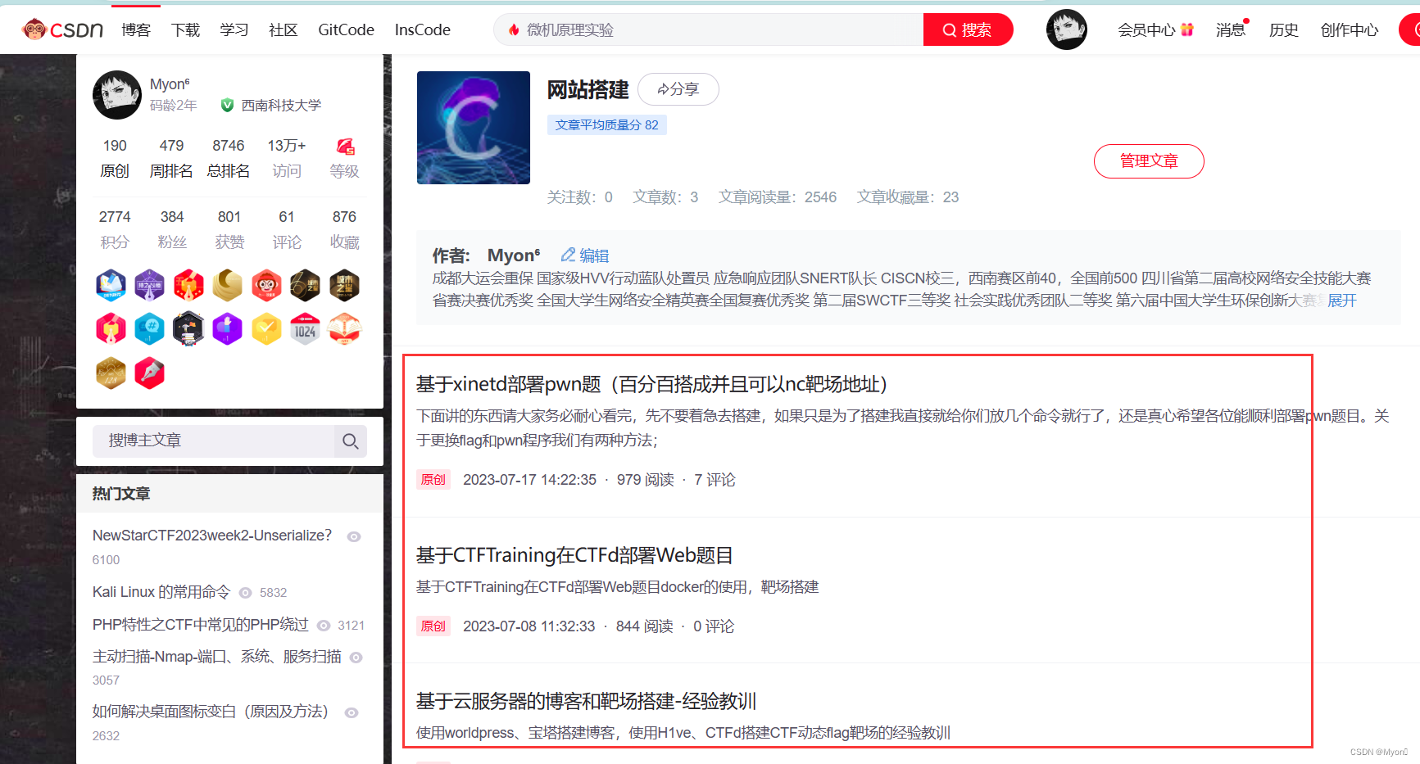Open hot article PHP特性之CTF中常见的PHP绕过

click(201, 625)
